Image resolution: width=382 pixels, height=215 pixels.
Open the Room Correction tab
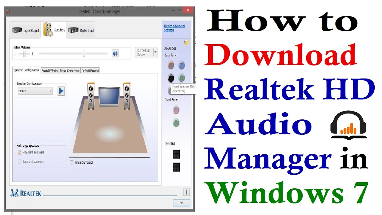pos(70,70)
